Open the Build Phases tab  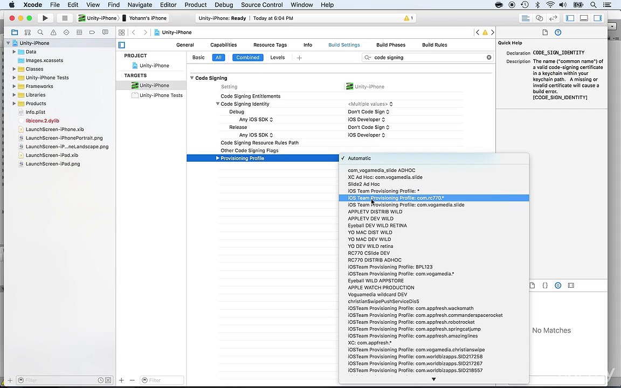point(390,45)
